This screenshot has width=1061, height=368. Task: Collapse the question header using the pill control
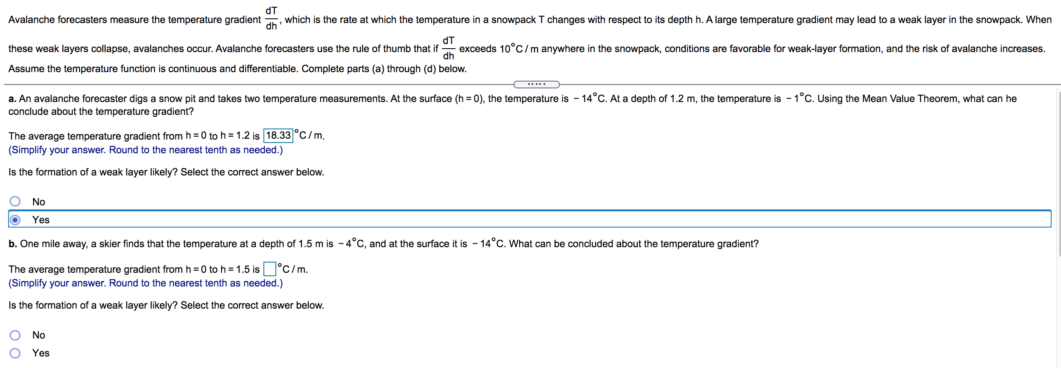point(536,84)
